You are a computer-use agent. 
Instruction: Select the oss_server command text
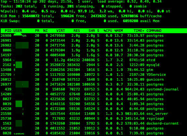tap(157, 114)
